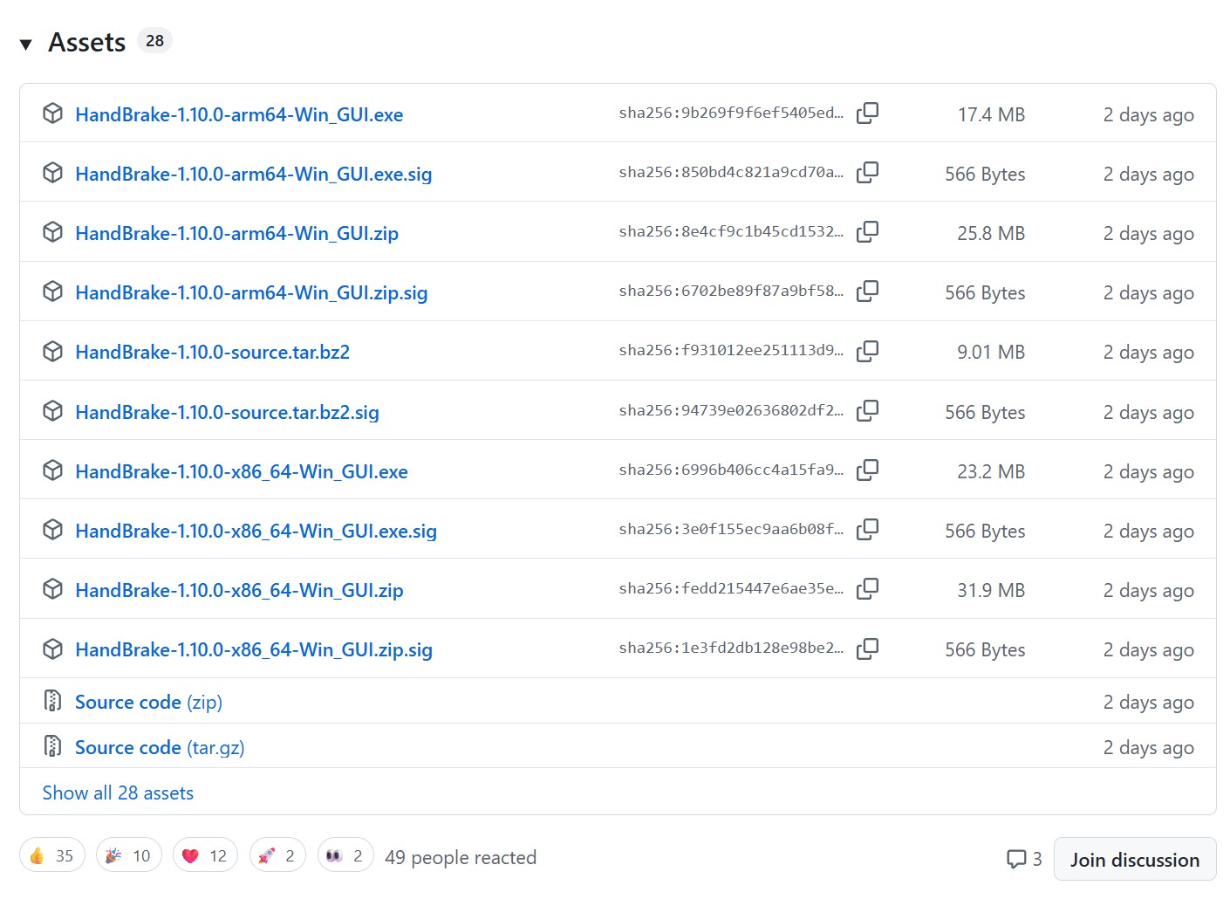Download Source code (zip)
The image size is (1230, 899).
tap(148, 702)
